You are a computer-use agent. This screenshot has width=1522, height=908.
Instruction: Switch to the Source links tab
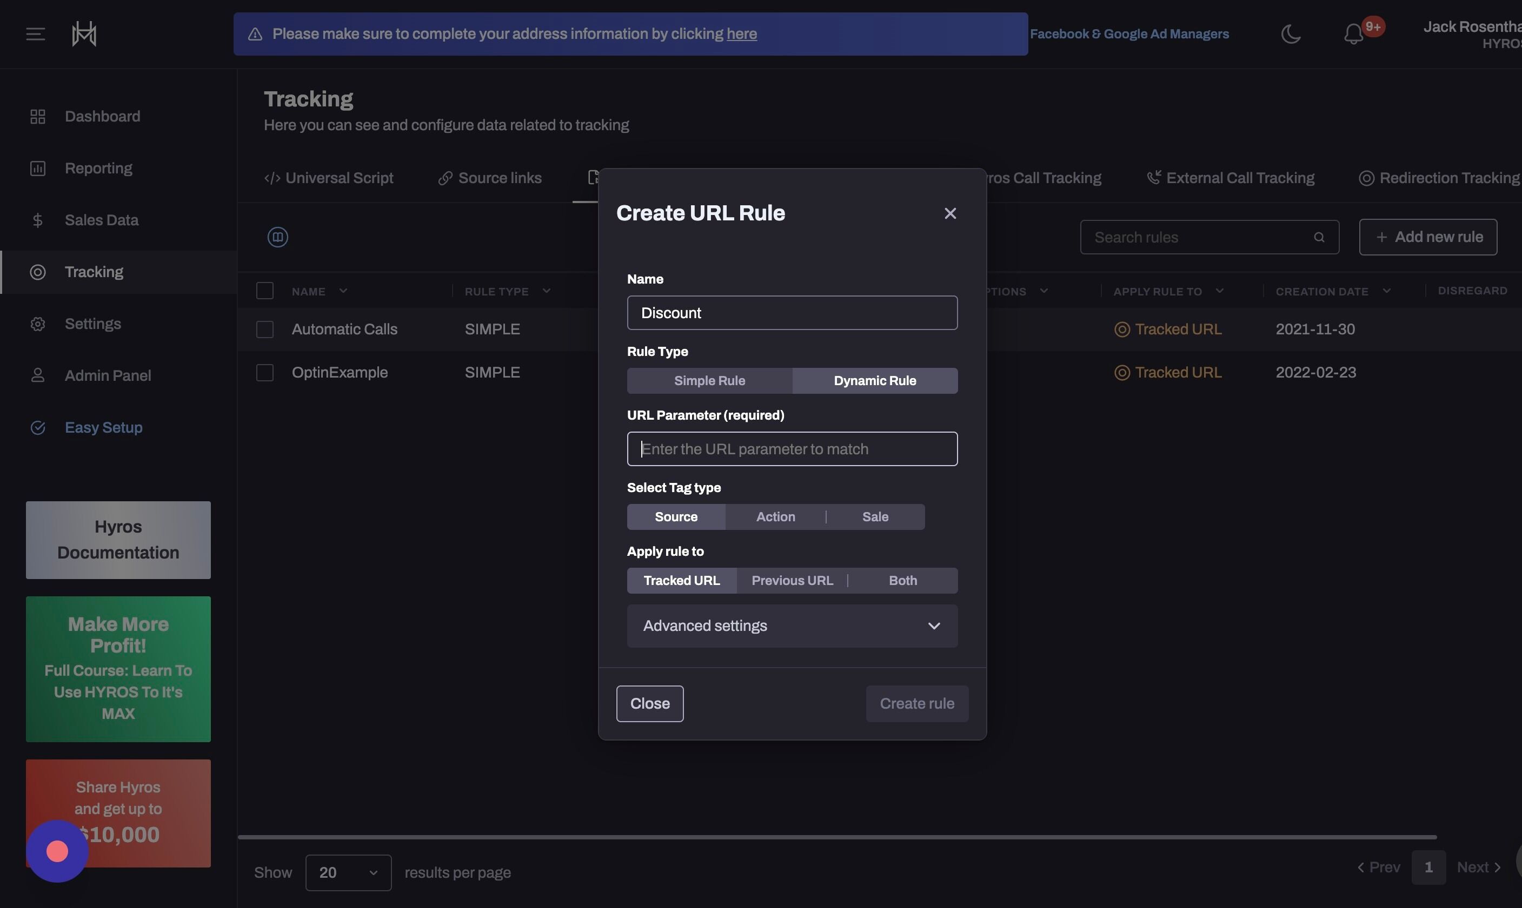pos(490,178)
